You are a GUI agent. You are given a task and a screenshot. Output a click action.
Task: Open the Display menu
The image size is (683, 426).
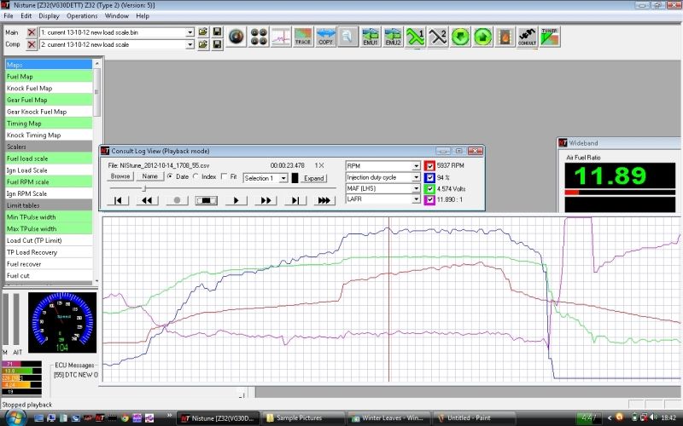click(x=49, y=15)
